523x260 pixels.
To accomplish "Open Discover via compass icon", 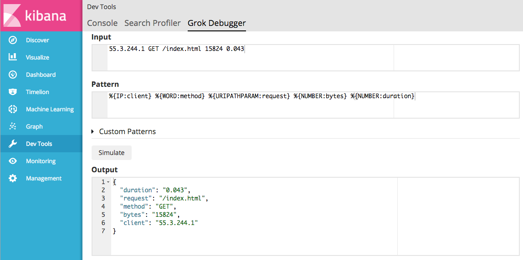I will click(x=13, y=40).
